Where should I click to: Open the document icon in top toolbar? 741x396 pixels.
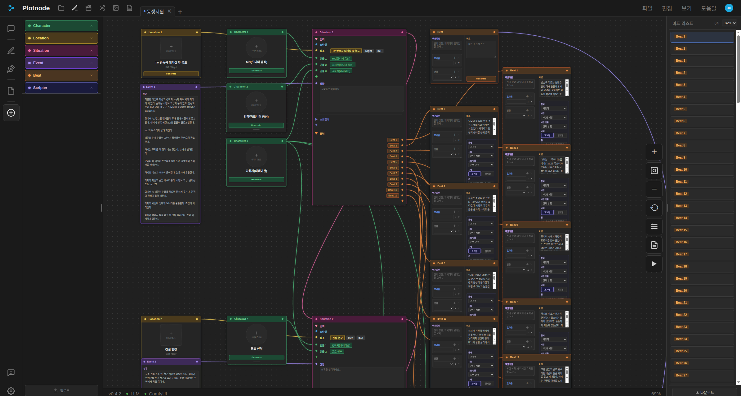129,8
